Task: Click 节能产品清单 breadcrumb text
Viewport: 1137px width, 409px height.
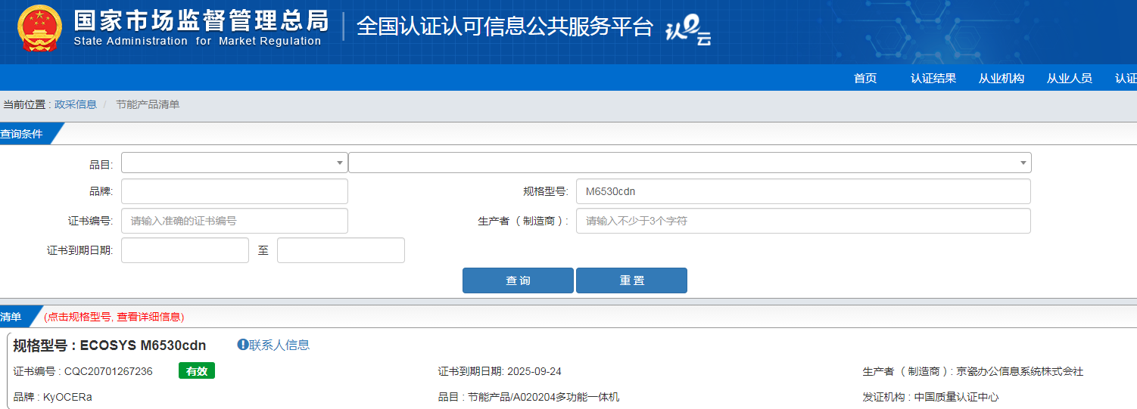Action: tap(148, 104)
